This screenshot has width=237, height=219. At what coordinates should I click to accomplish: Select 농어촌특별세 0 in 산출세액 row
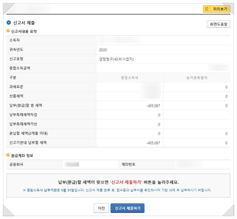(226, 97)
